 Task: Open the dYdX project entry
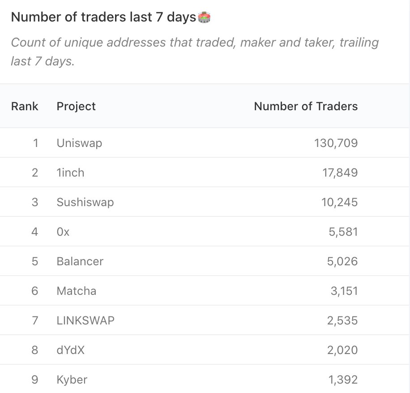(x=71, y=350)
